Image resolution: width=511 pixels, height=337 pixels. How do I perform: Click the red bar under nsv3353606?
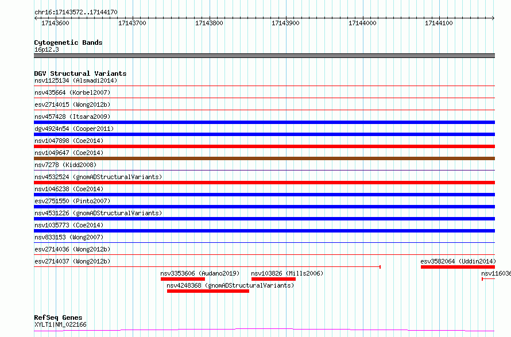pyautogui.click(x=183, y=279)
